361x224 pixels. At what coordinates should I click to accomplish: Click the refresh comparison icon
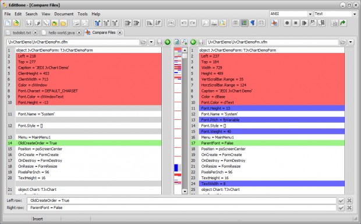pos(177,42)
